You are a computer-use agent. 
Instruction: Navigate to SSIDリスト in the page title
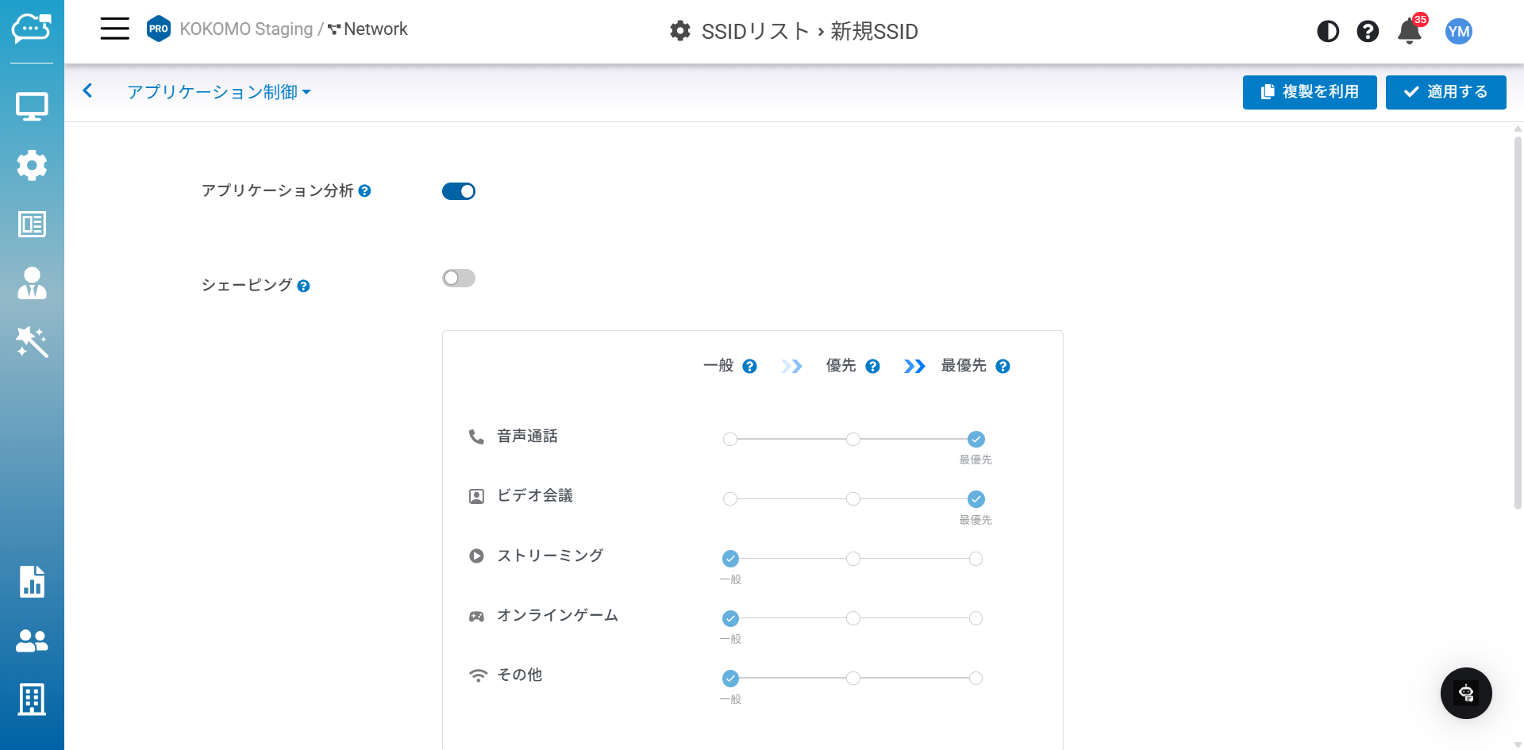754,31
